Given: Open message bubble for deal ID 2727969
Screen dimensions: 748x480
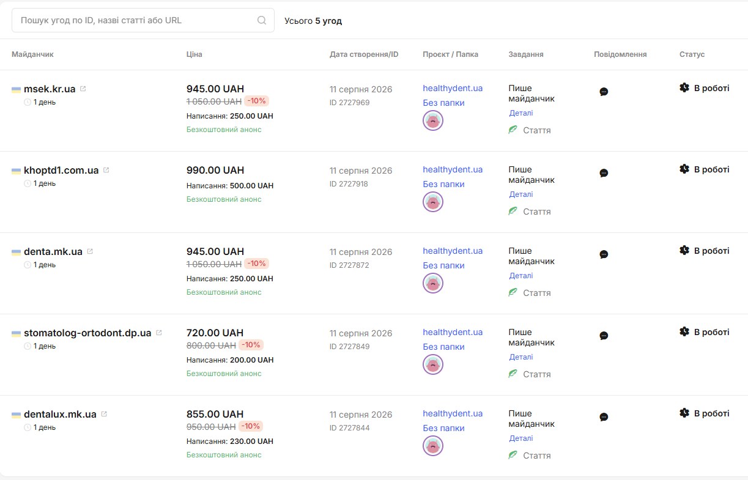Looking at the screenshot, I should [x=604, y=92].
